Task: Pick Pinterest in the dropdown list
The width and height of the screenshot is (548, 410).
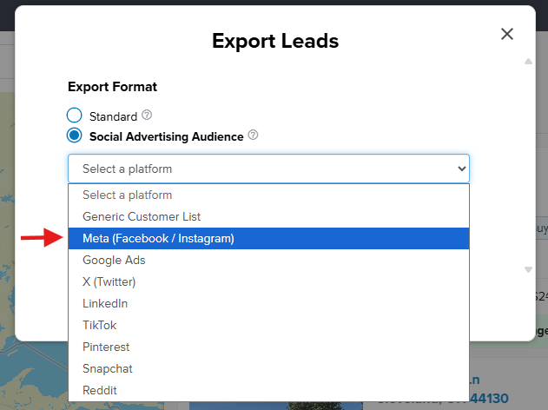Action: (107, 347)
